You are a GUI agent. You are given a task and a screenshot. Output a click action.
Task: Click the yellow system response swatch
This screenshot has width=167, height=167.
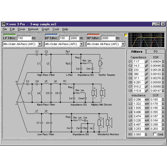pos(126,35)
